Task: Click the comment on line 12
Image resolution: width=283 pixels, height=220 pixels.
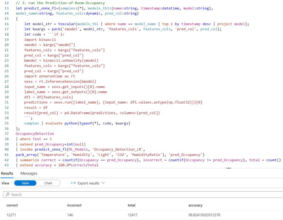Action: click(x=60, y=3)
